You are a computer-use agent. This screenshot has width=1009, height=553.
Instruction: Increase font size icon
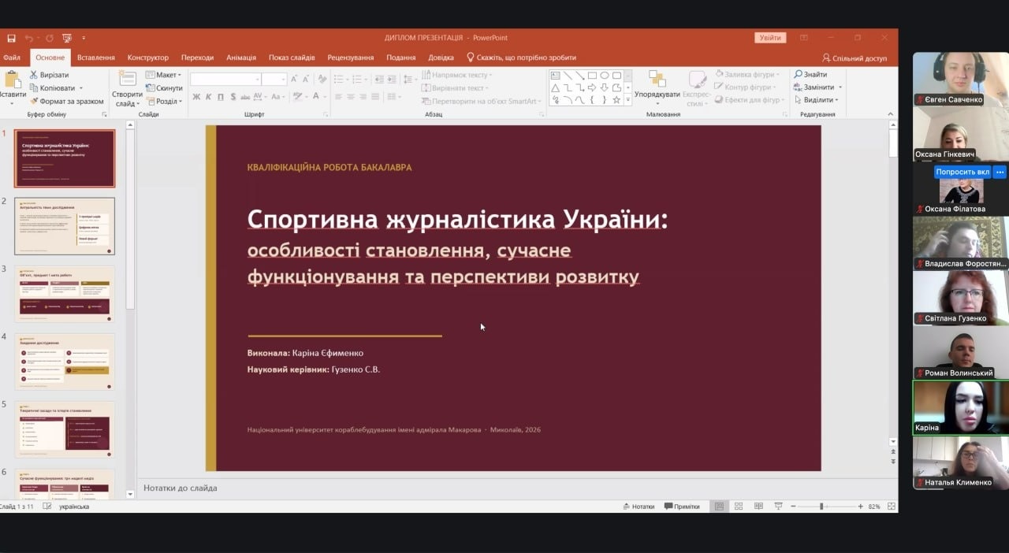tap(294, 79)
